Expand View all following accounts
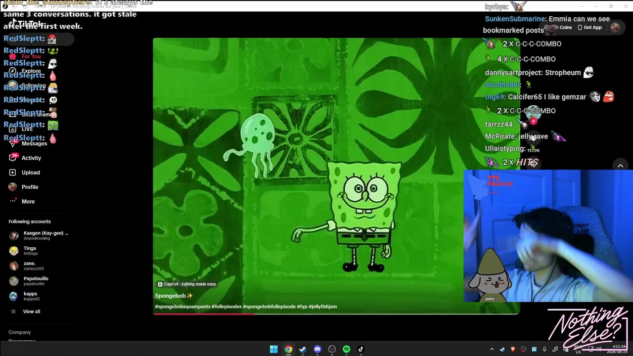633x356 pixels. [x=31, y=311]
